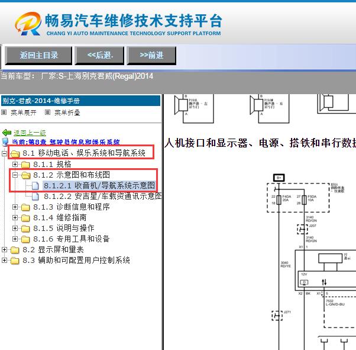Expand the 8.1.6 专用工具和设备 node
This screenshot has width=356, height=350.
pos(15,239)
